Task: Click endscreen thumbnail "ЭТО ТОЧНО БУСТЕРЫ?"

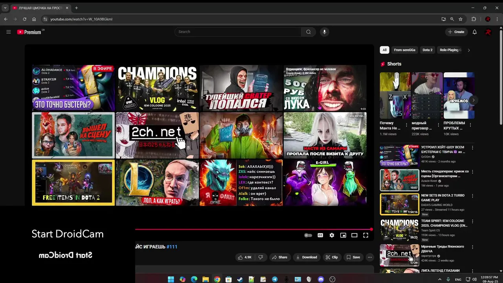Action: point(73,88)
